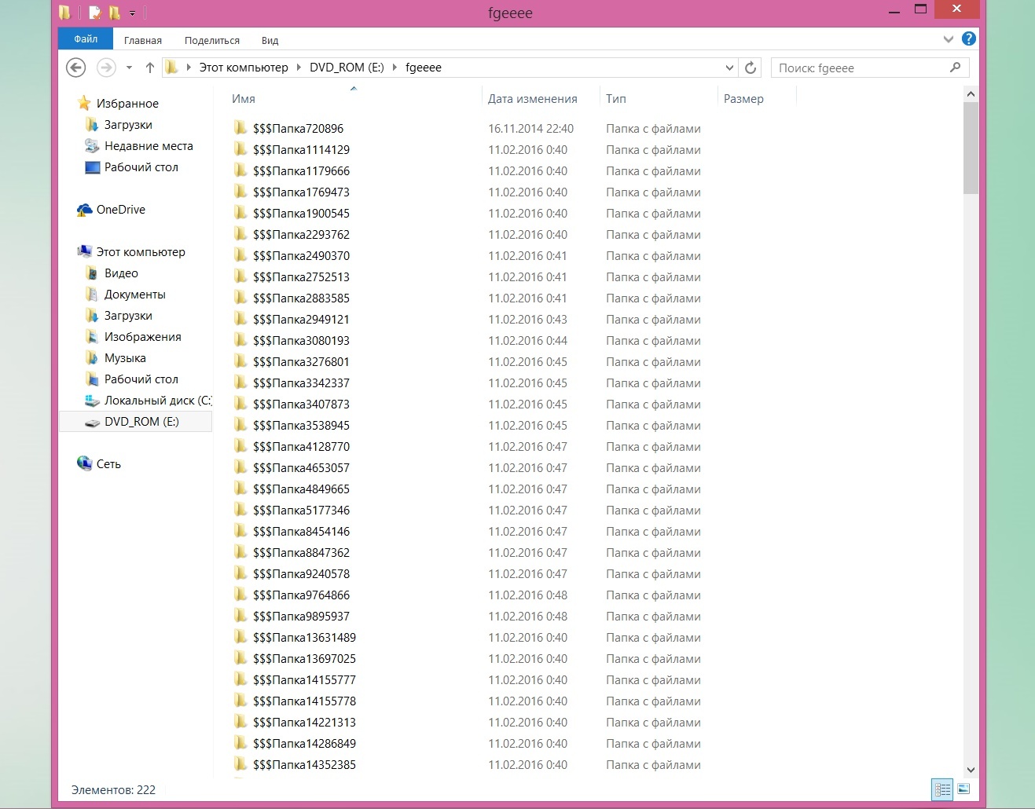
Task: Switch to details view icon in status bar
Action: click(942, 789)
